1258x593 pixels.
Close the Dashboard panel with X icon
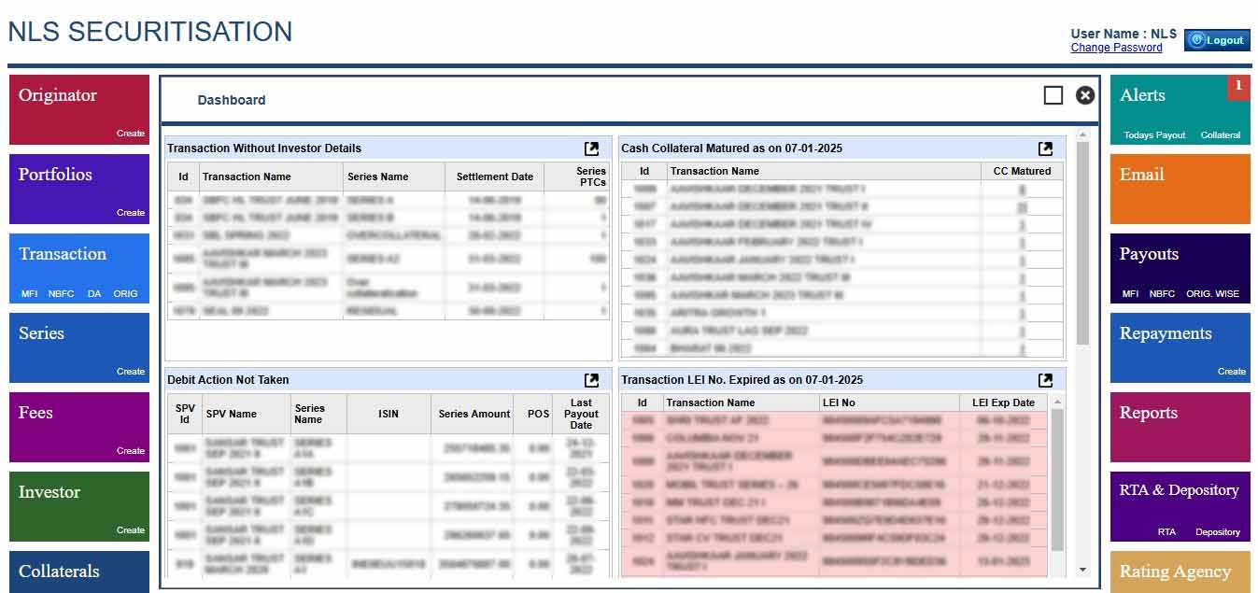(1084, 95)
